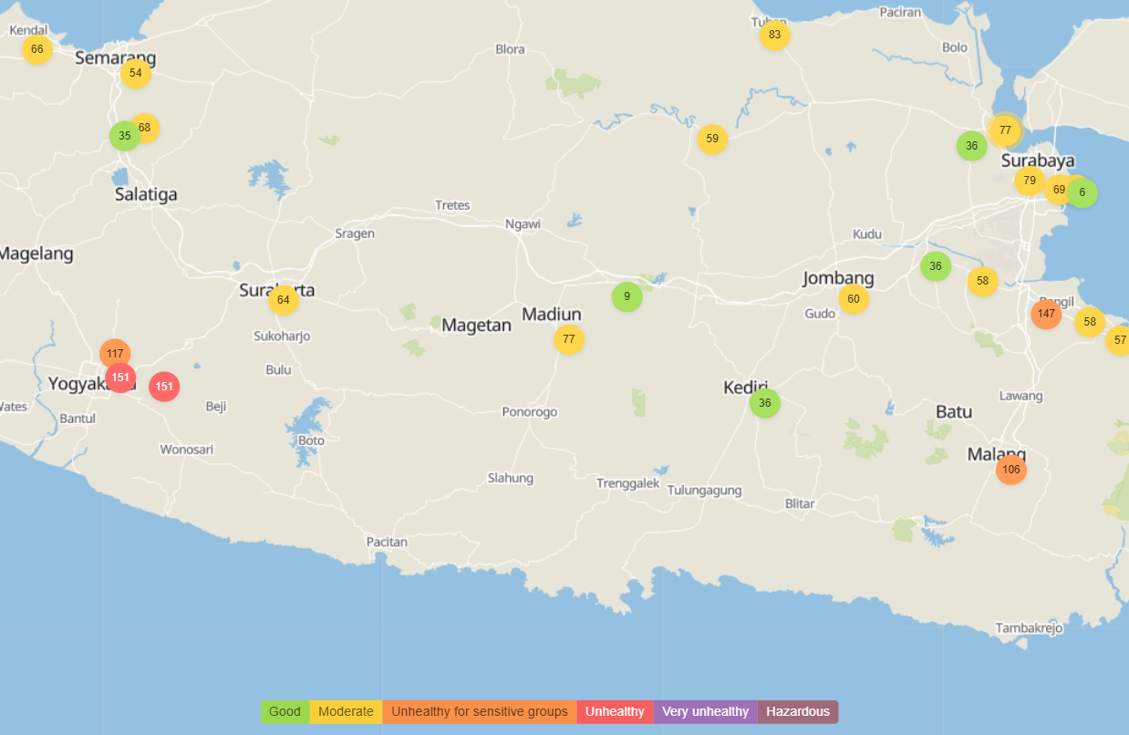Open the orange 106 marker at Malang
Screen dimensions: 1129x735
tap(1010, 470)
